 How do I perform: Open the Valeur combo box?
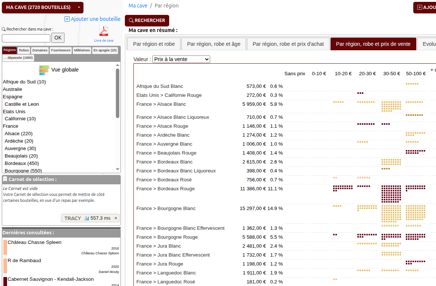(x=181, y=59)
